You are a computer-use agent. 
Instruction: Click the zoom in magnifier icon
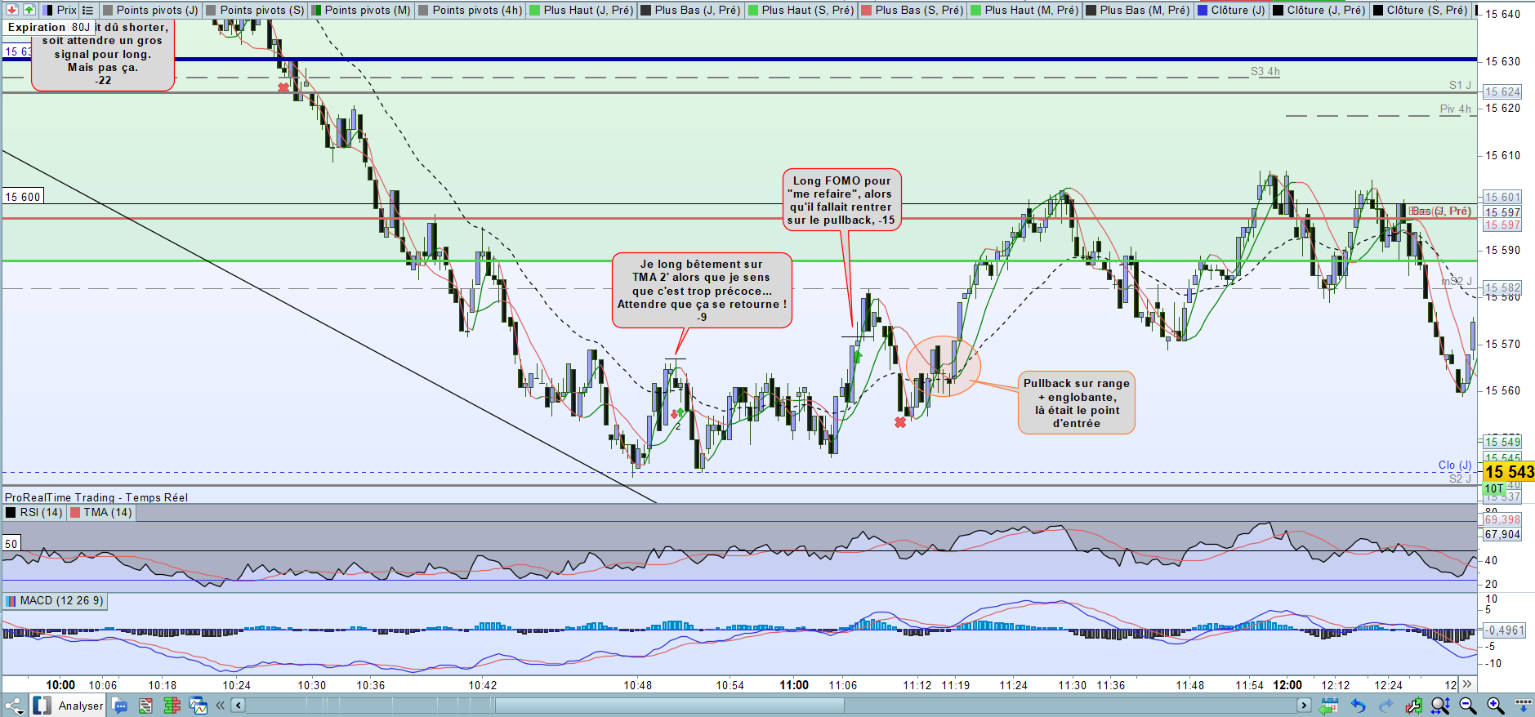pos(1496,706)
